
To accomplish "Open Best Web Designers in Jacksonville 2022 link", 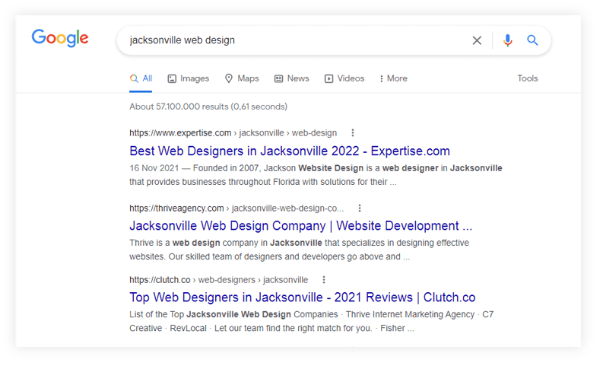I will [289, 151].
